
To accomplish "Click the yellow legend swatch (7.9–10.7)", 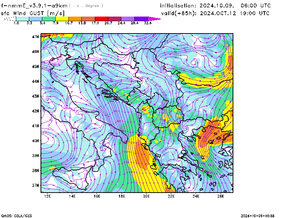I will pyautogui.click(x=62, y=19).
